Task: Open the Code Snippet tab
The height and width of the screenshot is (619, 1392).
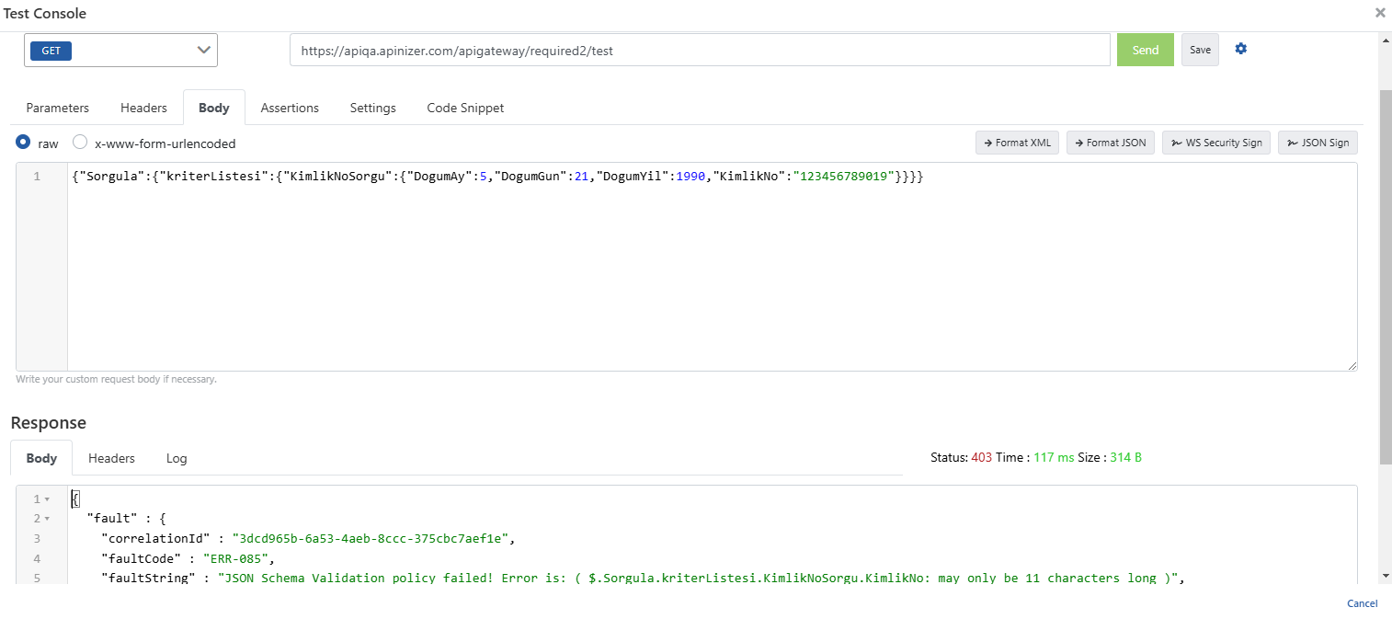Action: (x=464, y=108)
